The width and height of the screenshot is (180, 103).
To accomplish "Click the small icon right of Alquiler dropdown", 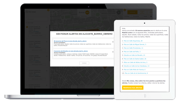I will click(x=151, y=16).
